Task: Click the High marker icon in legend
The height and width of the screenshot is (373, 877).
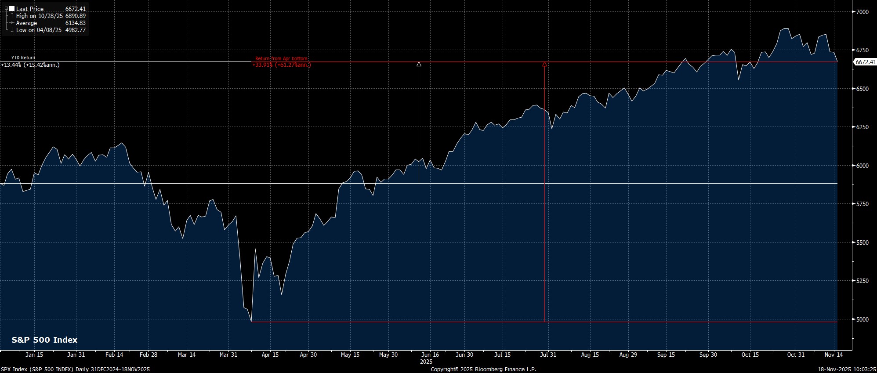Action: (12, 16)
